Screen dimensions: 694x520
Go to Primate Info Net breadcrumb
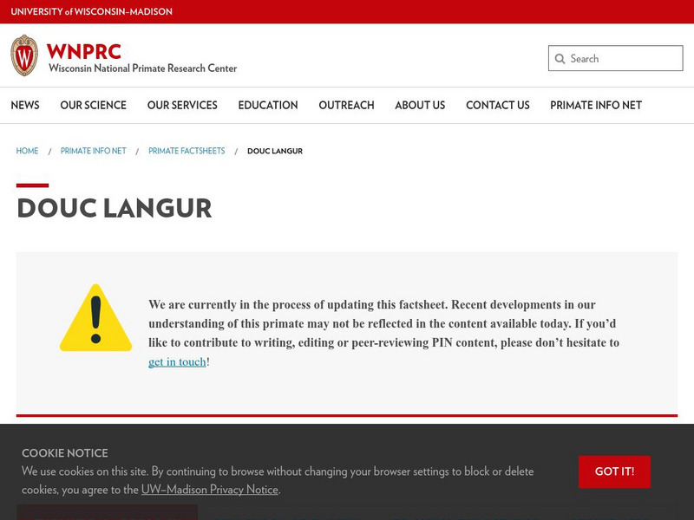(94, 151)
